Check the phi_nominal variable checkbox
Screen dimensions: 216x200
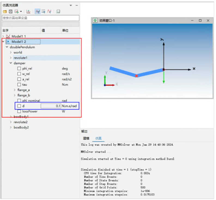(19, 101)
